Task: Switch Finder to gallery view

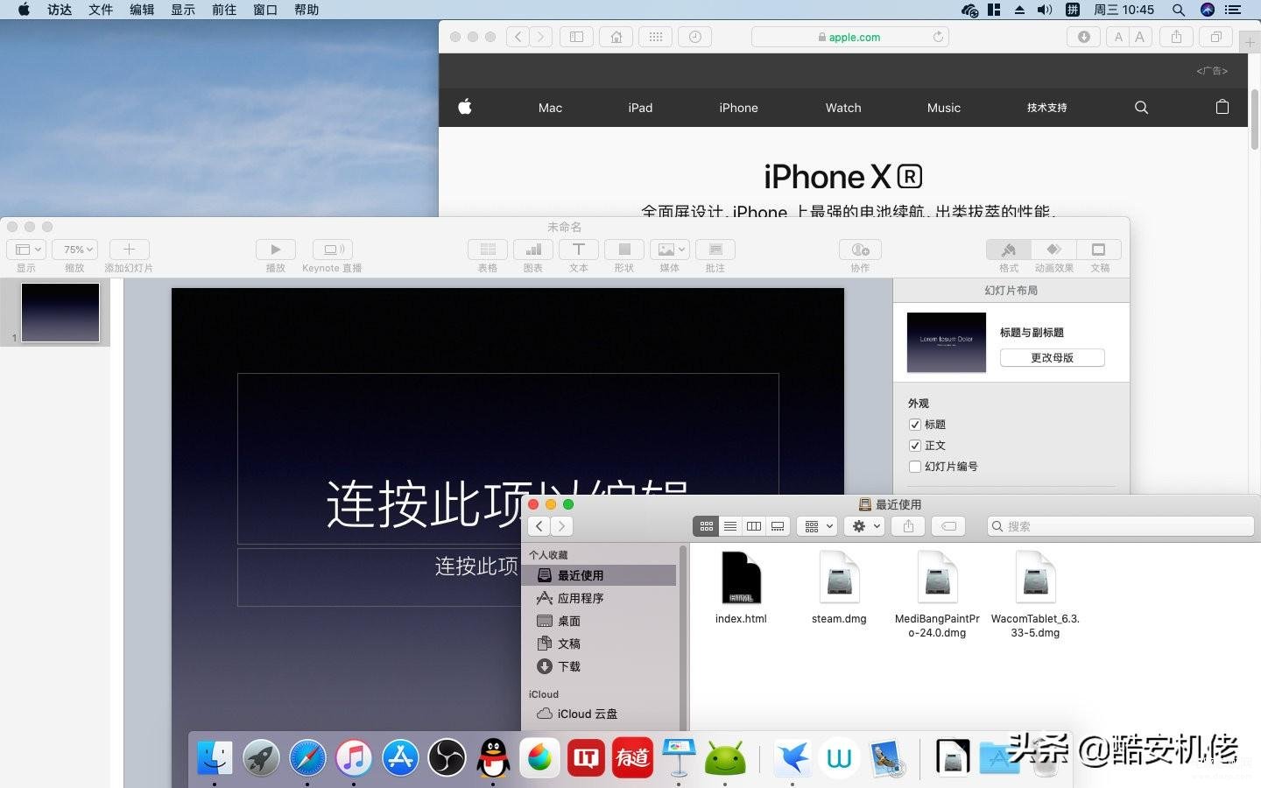Action: pos(778,526)
